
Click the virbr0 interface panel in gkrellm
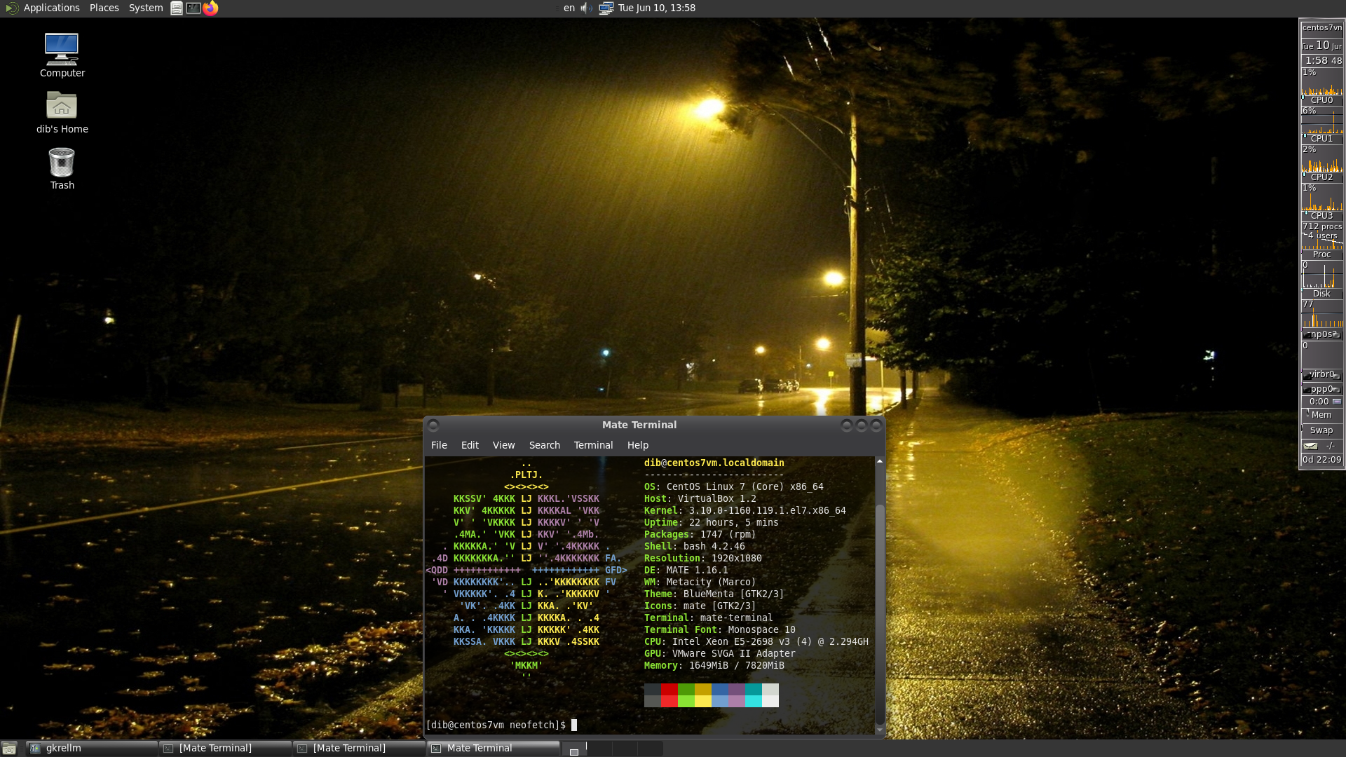click(1322, 374)
